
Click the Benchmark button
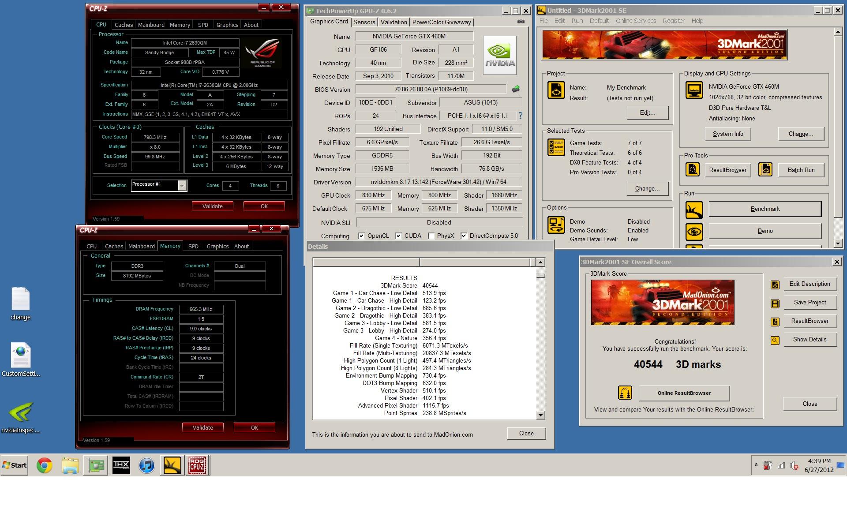pos(765,209)
